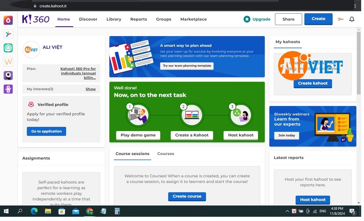Open File Explorer from taskbar

pos(48,211)
